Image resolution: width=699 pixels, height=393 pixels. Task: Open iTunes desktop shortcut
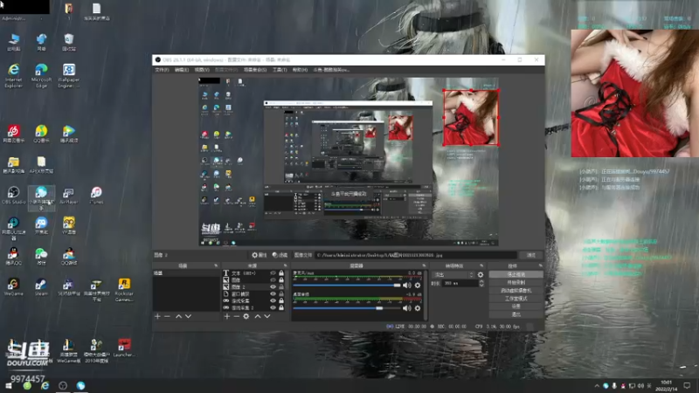coord(96,195)
